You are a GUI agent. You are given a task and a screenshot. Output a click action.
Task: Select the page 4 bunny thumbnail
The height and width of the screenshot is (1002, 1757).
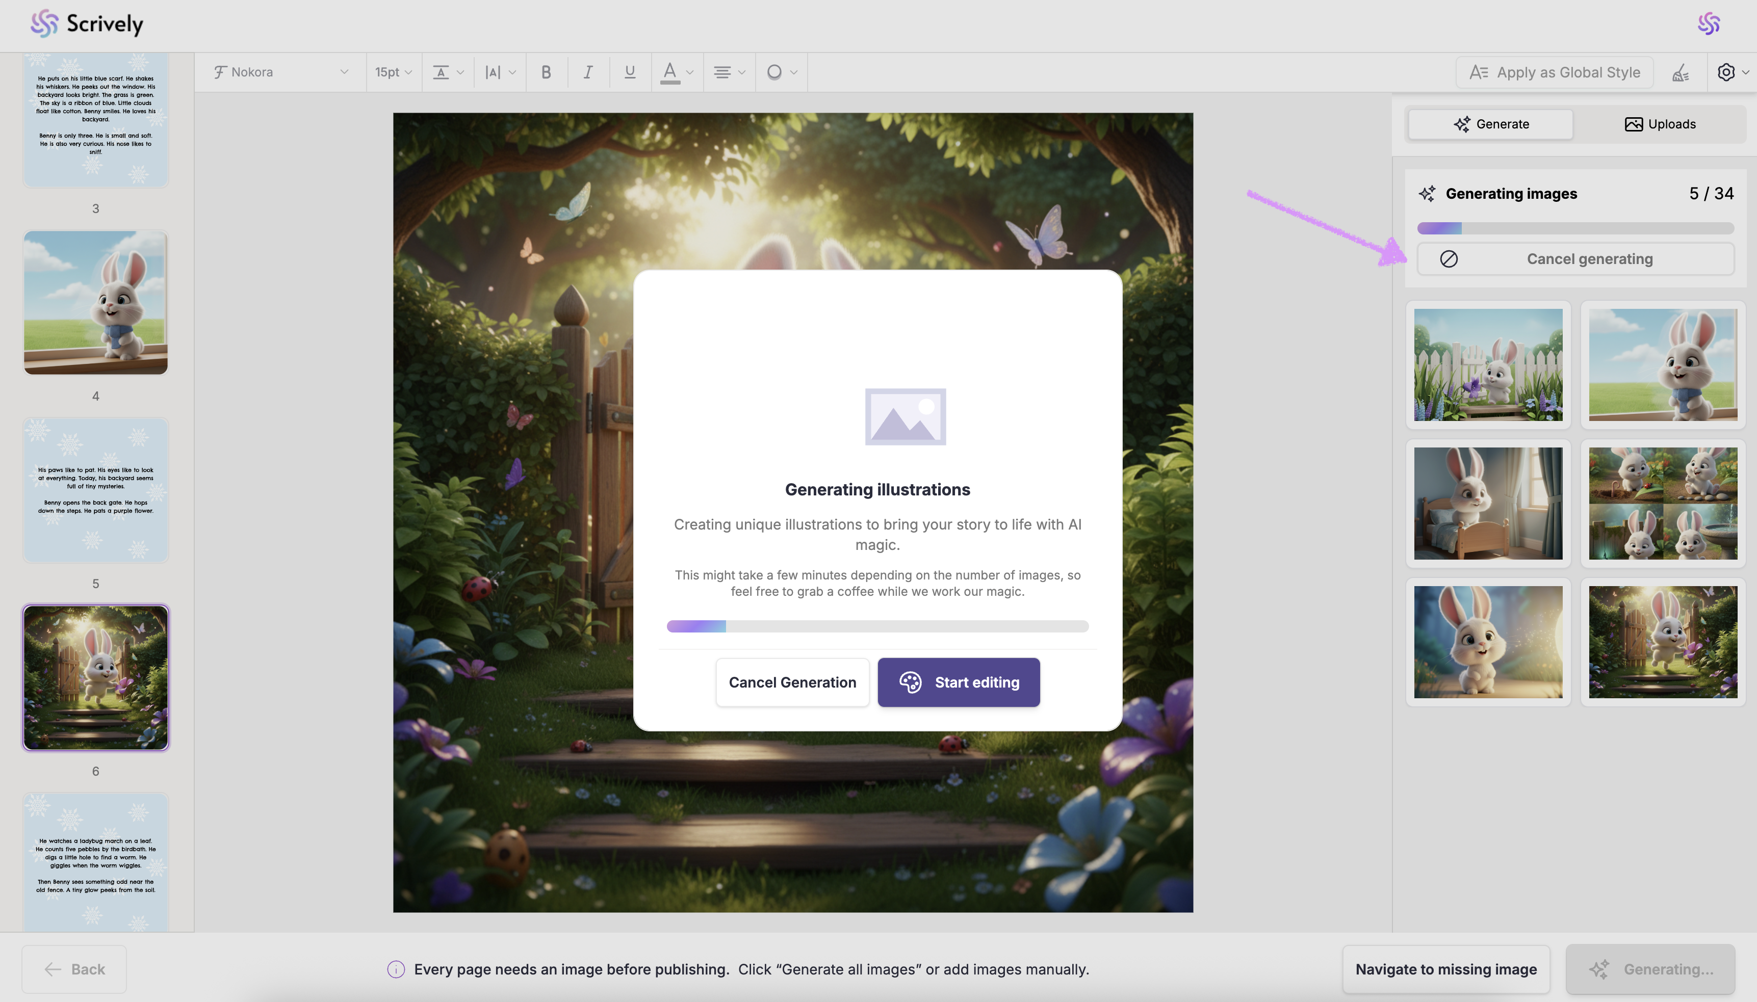96,303
